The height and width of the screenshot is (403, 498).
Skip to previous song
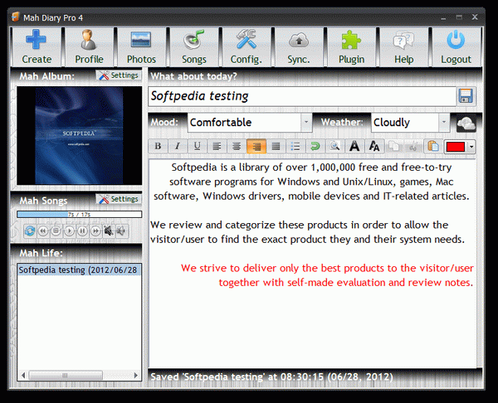(x=43, y=231)
